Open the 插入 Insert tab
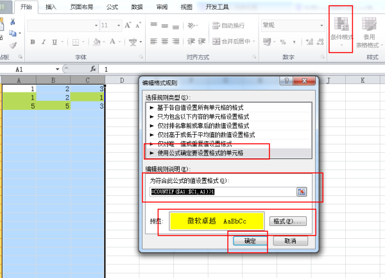 tap(51, 7)
